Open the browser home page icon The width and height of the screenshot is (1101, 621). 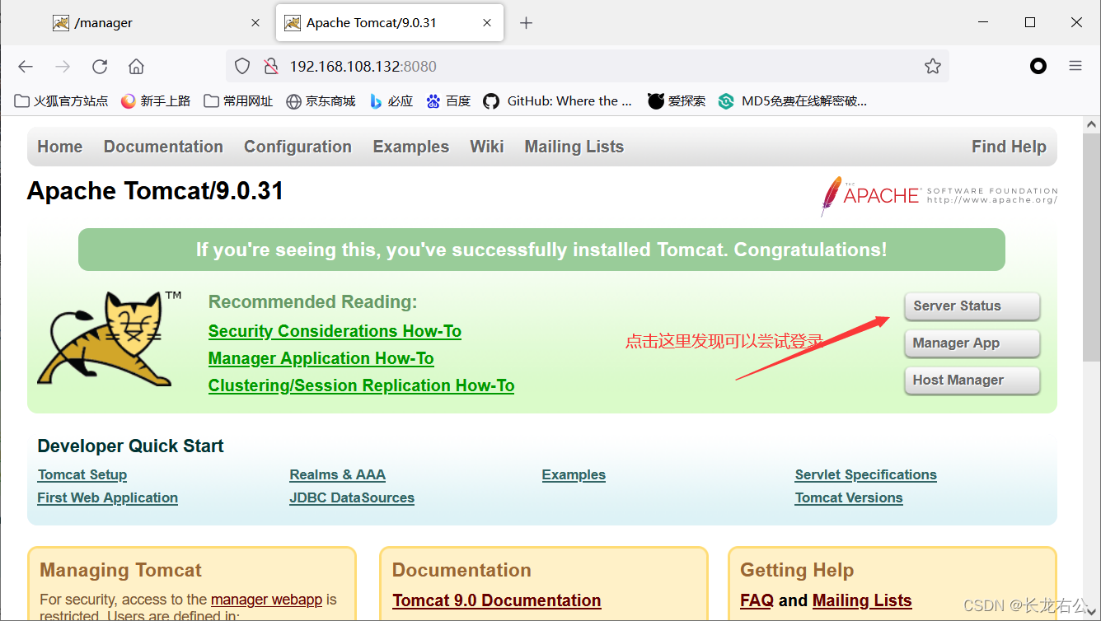137,67
